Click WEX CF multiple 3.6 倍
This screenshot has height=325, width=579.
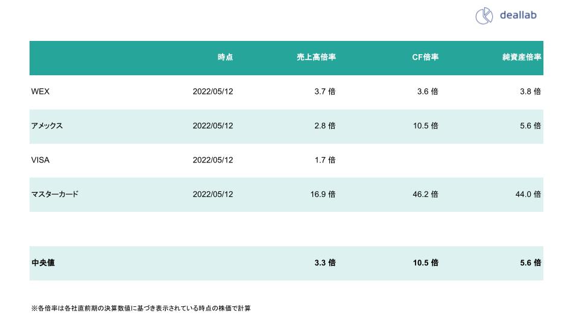pyautogui.click(x=428, y=91)
